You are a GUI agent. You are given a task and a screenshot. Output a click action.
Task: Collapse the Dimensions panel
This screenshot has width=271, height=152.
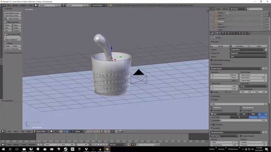[217, 64]
